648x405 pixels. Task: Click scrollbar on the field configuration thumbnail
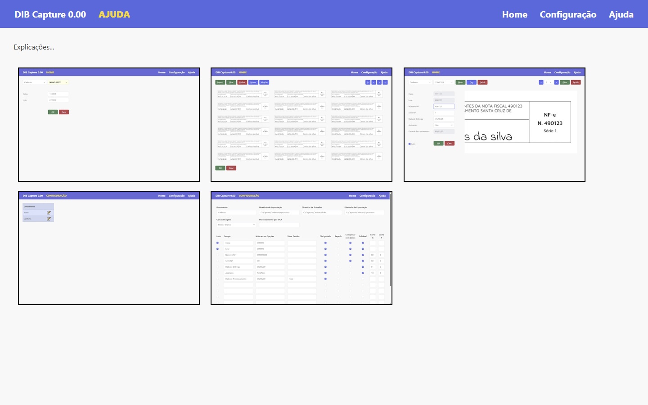(390, 243)
